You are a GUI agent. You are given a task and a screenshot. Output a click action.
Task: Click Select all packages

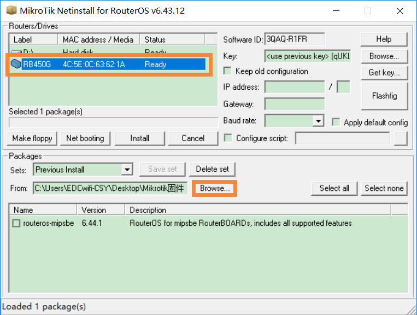[334, 188]
